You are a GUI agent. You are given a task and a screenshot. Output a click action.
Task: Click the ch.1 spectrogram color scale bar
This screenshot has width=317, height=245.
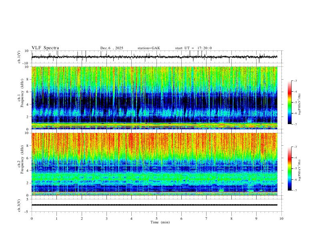(x=289, y=102)
